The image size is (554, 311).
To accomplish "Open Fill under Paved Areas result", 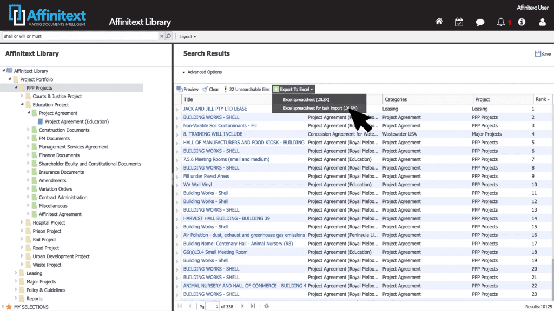I will [x=206, y=177].
